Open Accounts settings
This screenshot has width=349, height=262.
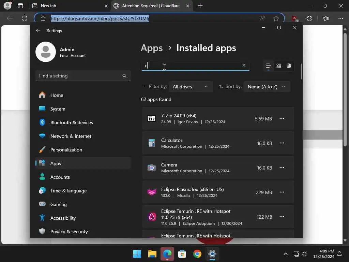click(x=83, y=177)
